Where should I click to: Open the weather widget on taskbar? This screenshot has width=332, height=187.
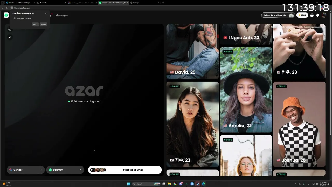point(6,184)
